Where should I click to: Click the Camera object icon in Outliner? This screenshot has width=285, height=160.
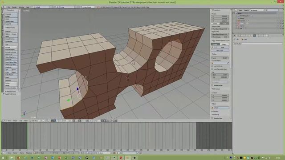(239, 21)
